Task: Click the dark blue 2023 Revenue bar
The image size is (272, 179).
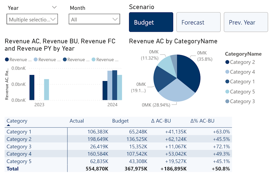Action: click(x=32, y=87)
